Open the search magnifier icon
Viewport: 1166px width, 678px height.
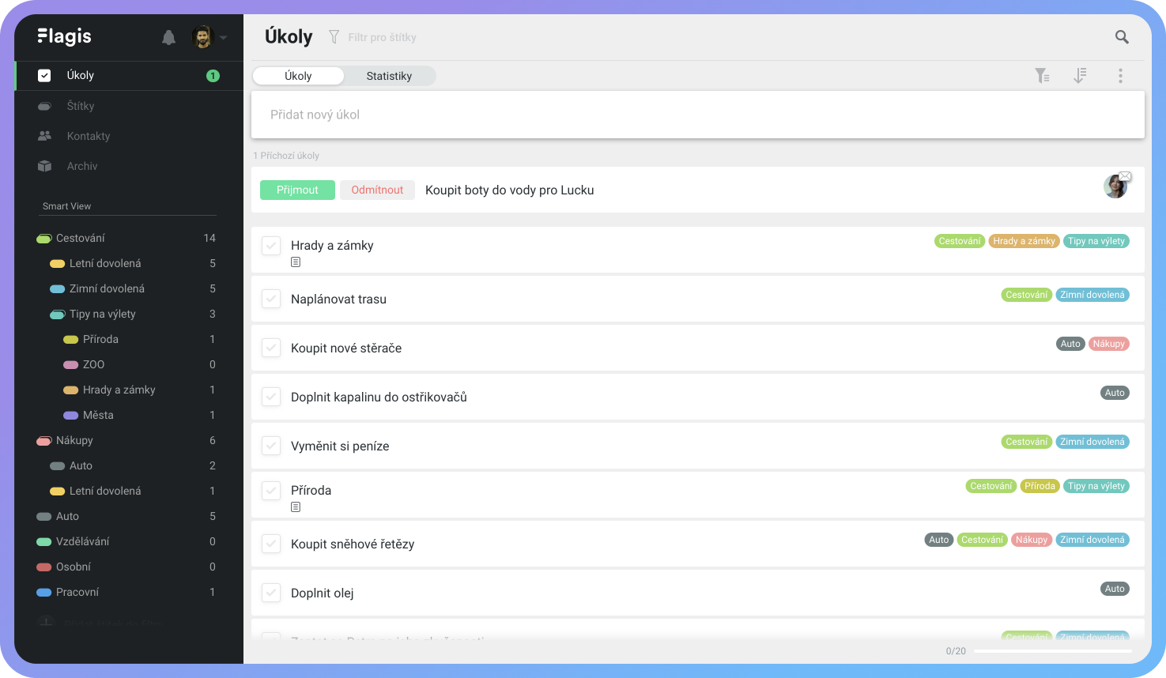coord(1122,37)
